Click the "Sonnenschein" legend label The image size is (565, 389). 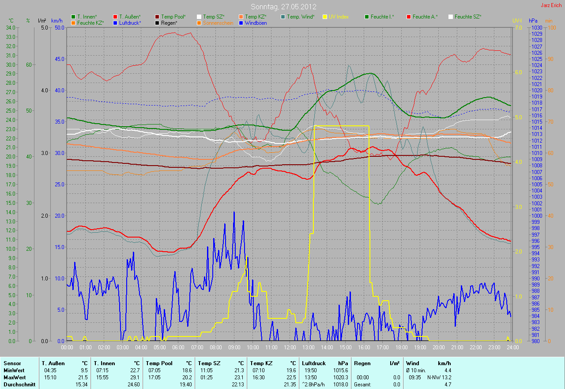point(218,23)
